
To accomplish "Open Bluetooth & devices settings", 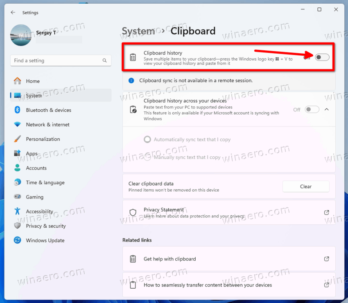I will pyautogui.click(x=61, y=110).
